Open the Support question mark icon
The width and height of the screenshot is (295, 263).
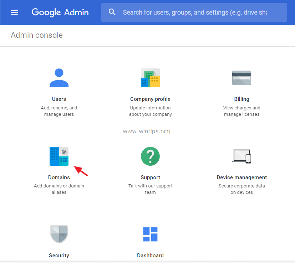coord(150,156)
